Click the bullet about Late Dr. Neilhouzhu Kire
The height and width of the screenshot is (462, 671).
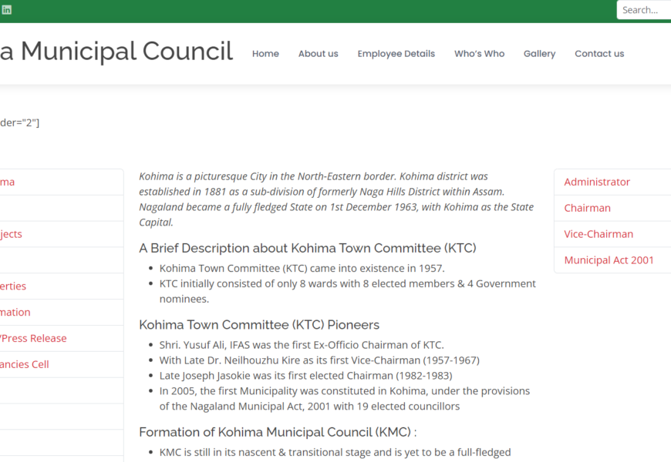(319, 360)
